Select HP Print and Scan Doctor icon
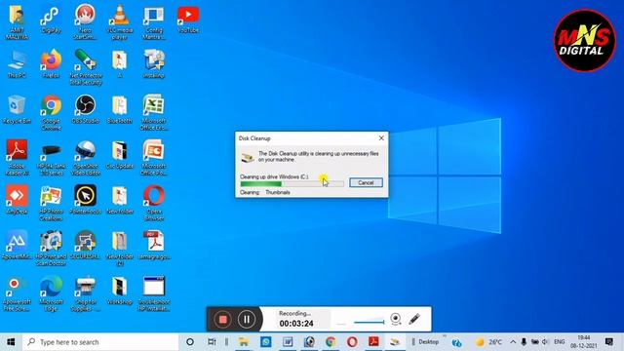Screen dimensions: 624x351 tap(51, 249)
